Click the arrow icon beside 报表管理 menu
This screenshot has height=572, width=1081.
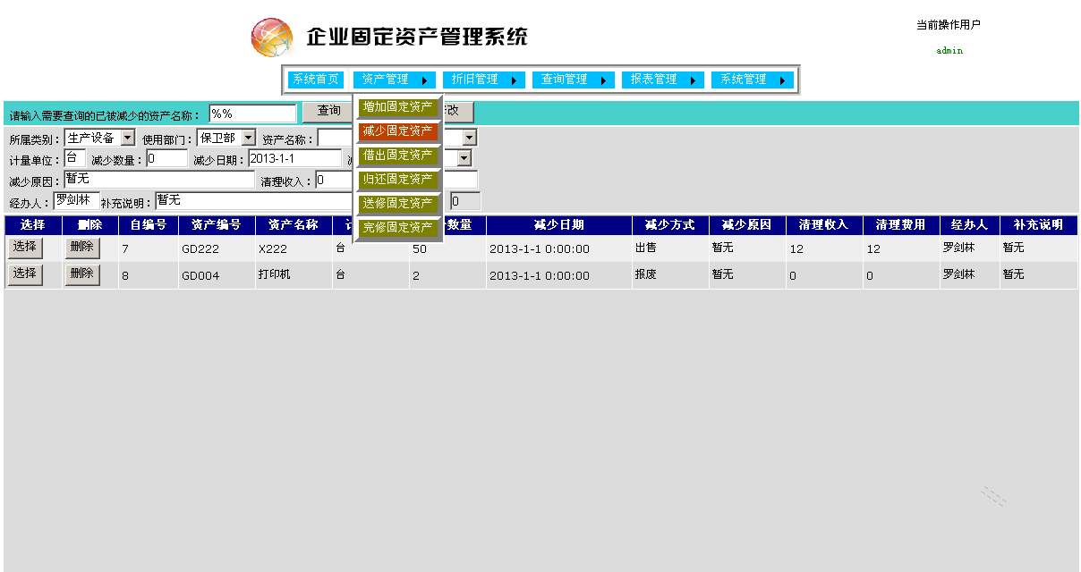(693, 80)
